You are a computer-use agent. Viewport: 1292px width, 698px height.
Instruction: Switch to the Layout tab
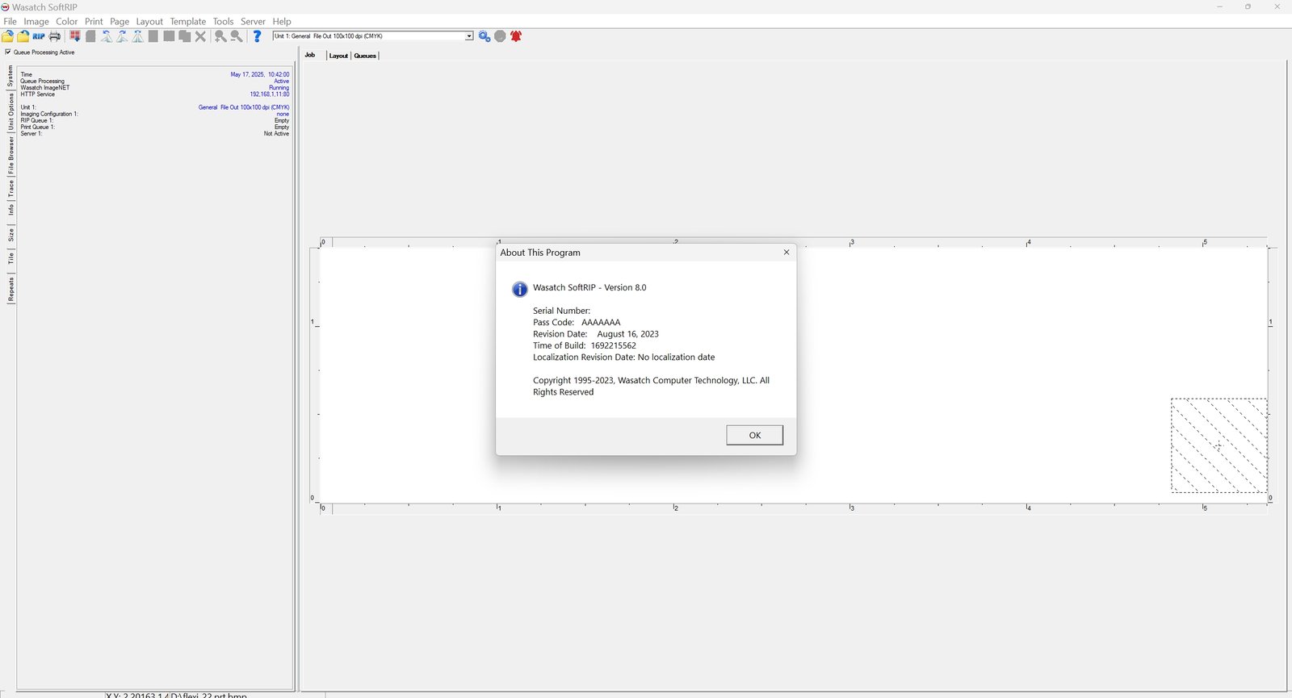point(338,56)
